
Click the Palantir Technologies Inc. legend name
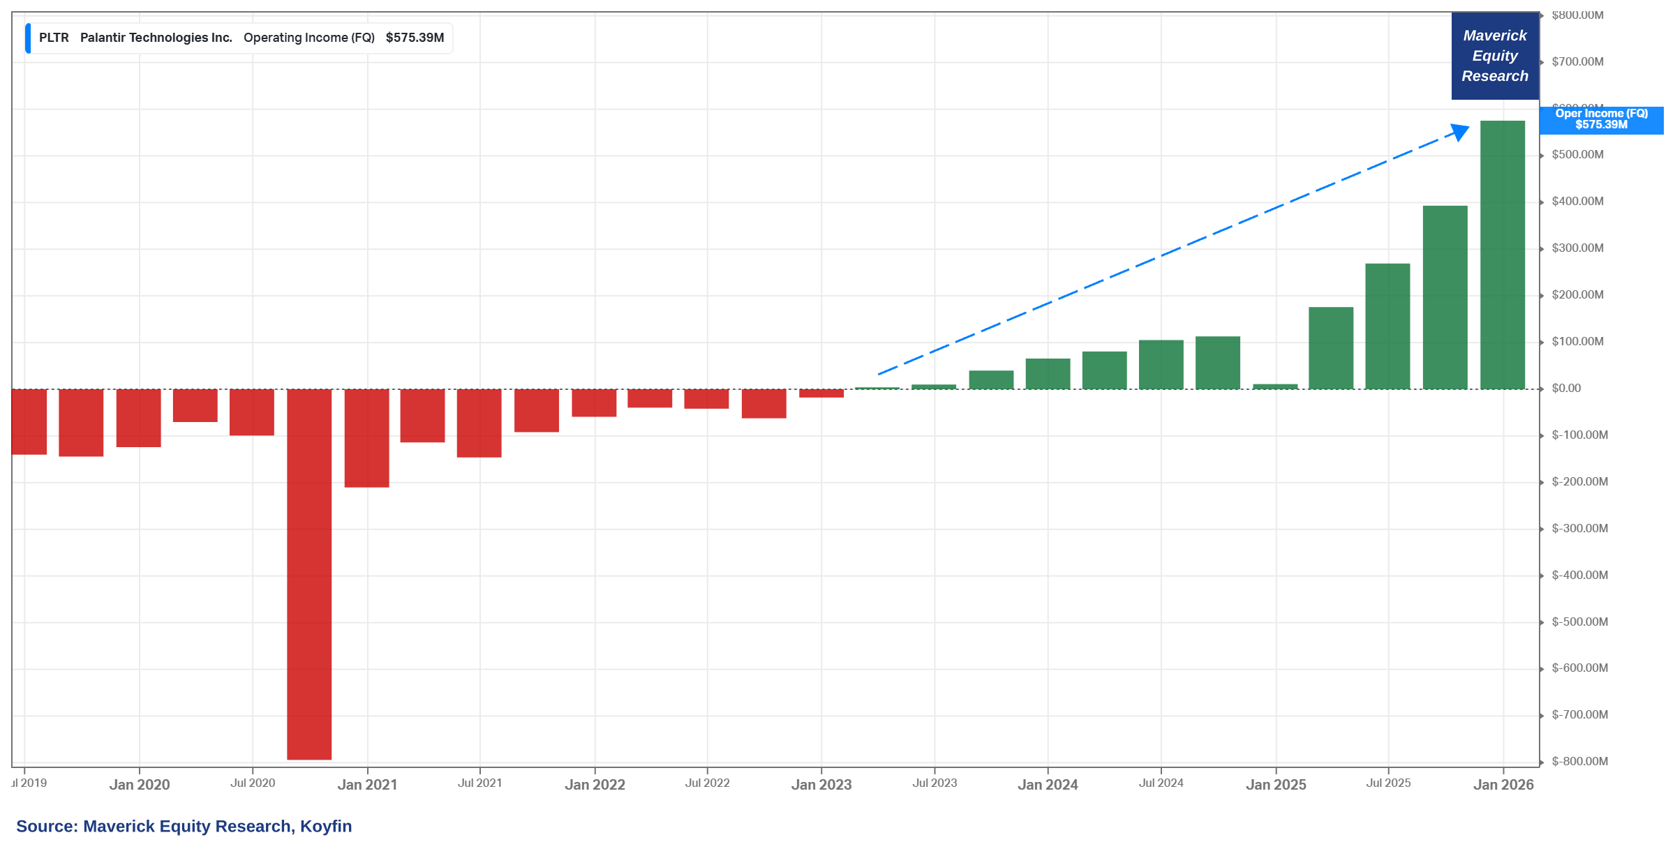(156, 38)
